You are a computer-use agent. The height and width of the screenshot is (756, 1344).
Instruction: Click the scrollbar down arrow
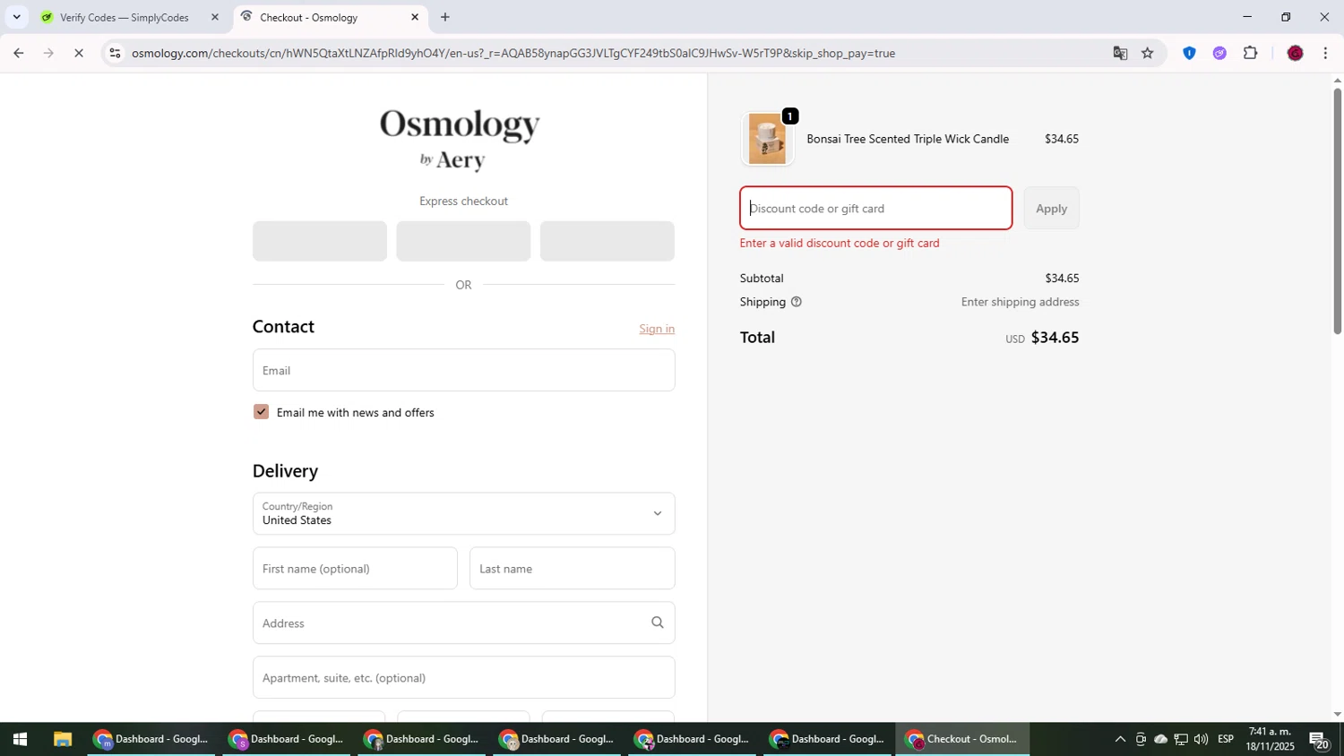(x=1337, y=714)
